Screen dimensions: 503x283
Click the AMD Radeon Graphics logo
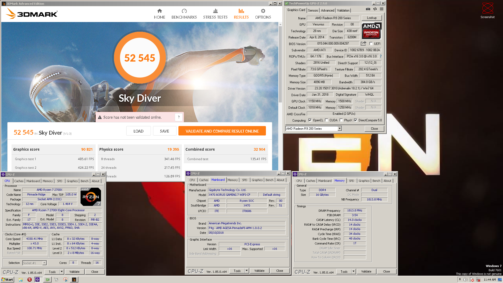pyautogui.click(x=372, y=30)
